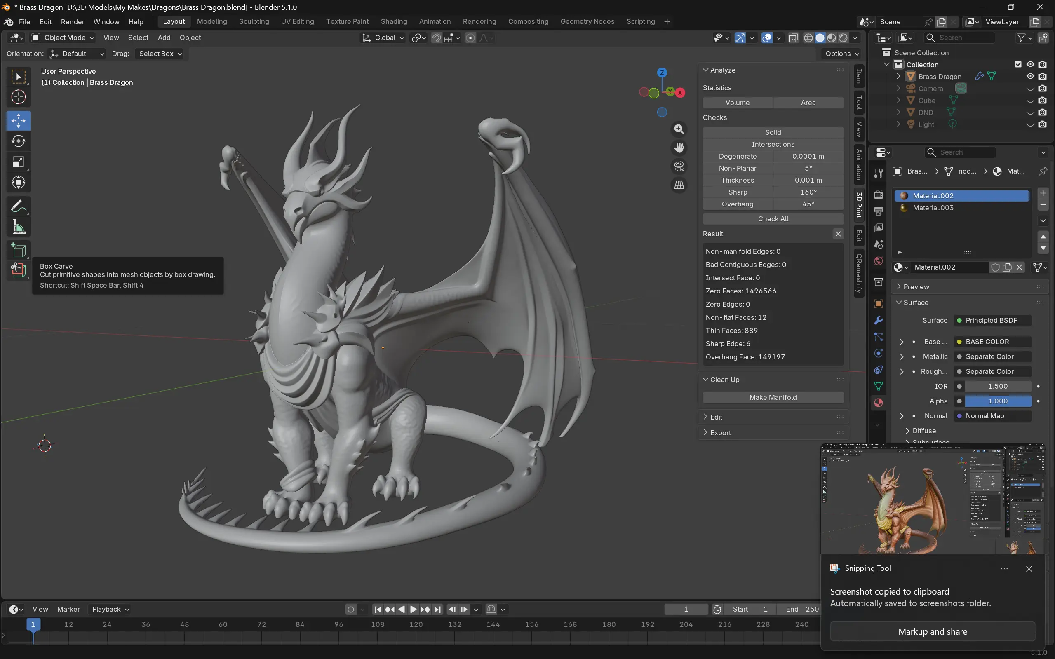Switch to the Item sidebar tab
Screen dimensions: 1055x659
[859, 76]
